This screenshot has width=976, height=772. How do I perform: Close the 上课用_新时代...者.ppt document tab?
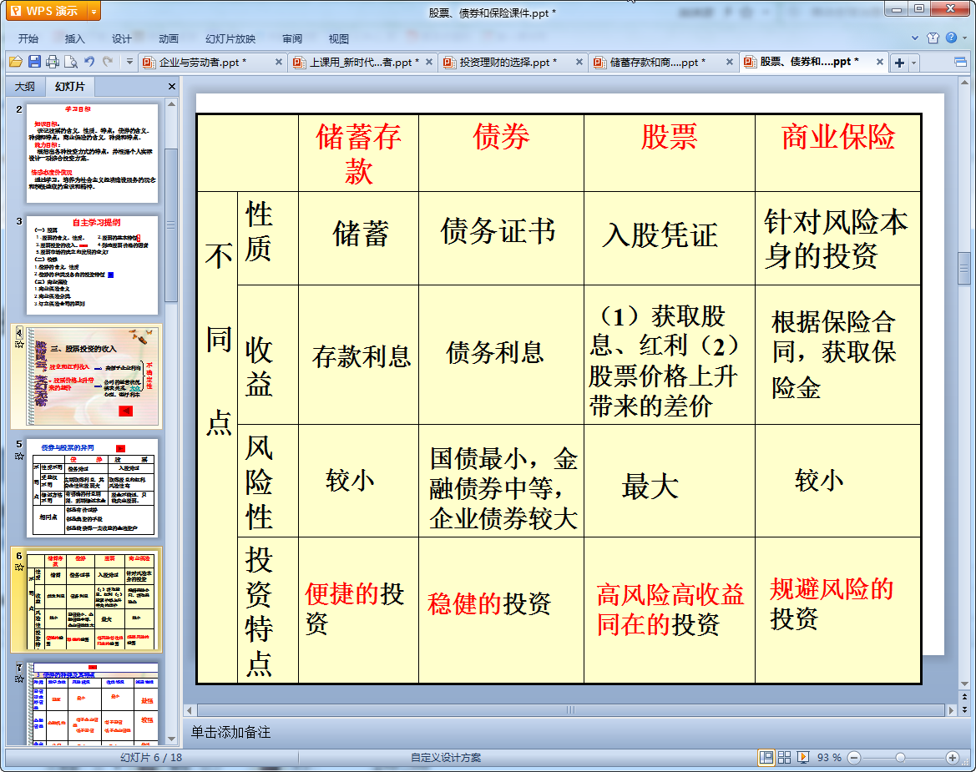click(x=429, y=63)
